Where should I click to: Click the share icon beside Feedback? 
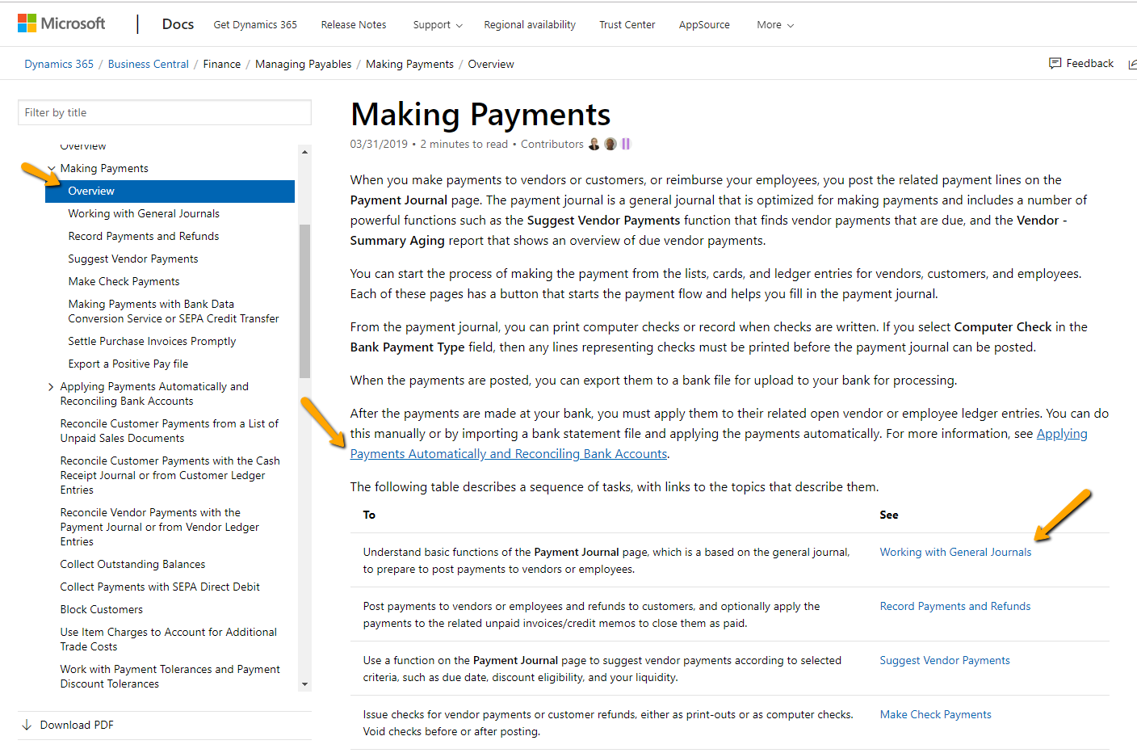tap(1132, 64)
